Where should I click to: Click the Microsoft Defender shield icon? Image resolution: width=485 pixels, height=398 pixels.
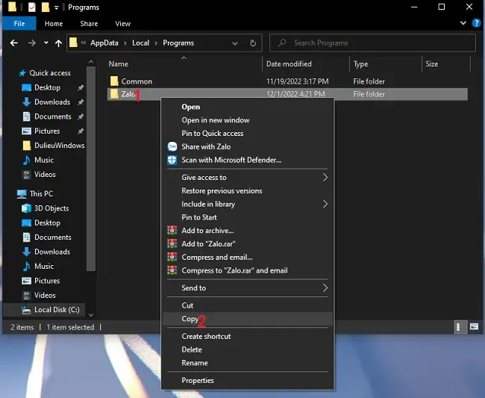point(172,160)
